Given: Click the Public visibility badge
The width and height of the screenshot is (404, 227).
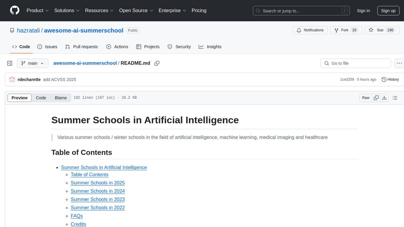Looking at the screenshot, I should pos(133,30).
